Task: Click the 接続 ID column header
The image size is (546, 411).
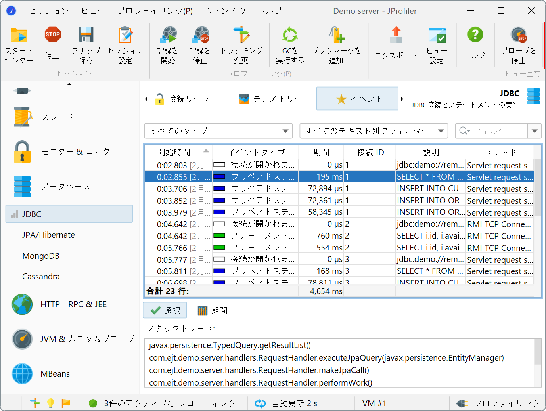Action: tap(370, 152)
